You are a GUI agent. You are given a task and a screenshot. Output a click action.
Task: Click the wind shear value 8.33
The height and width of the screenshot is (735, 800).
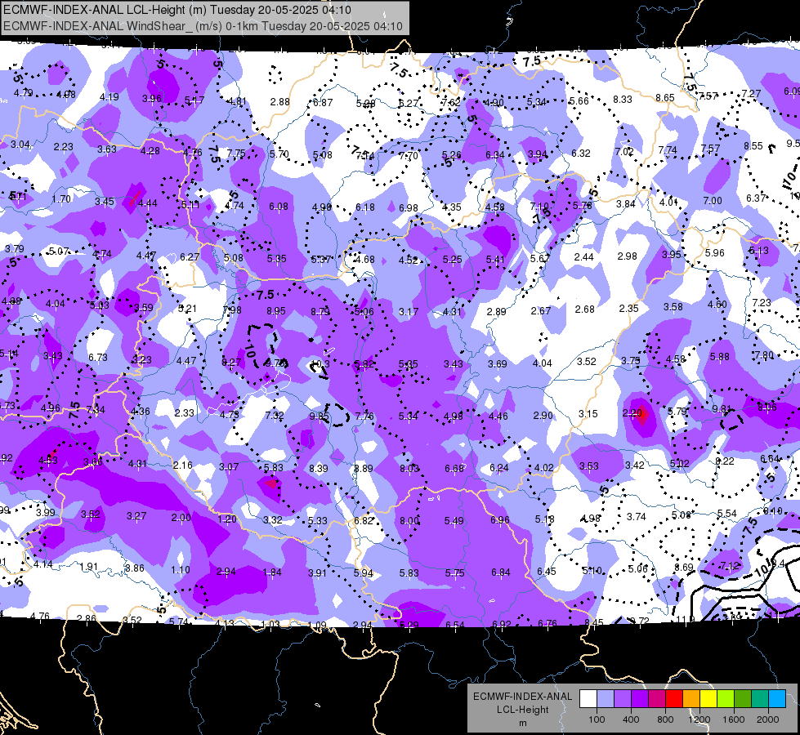click(623, 100)
